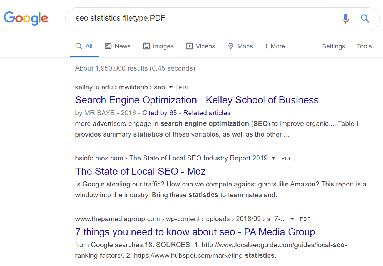This screenshot has height=266, width=383.
Task: Click the magnifying glass search icon
Action: click(365, 19)
